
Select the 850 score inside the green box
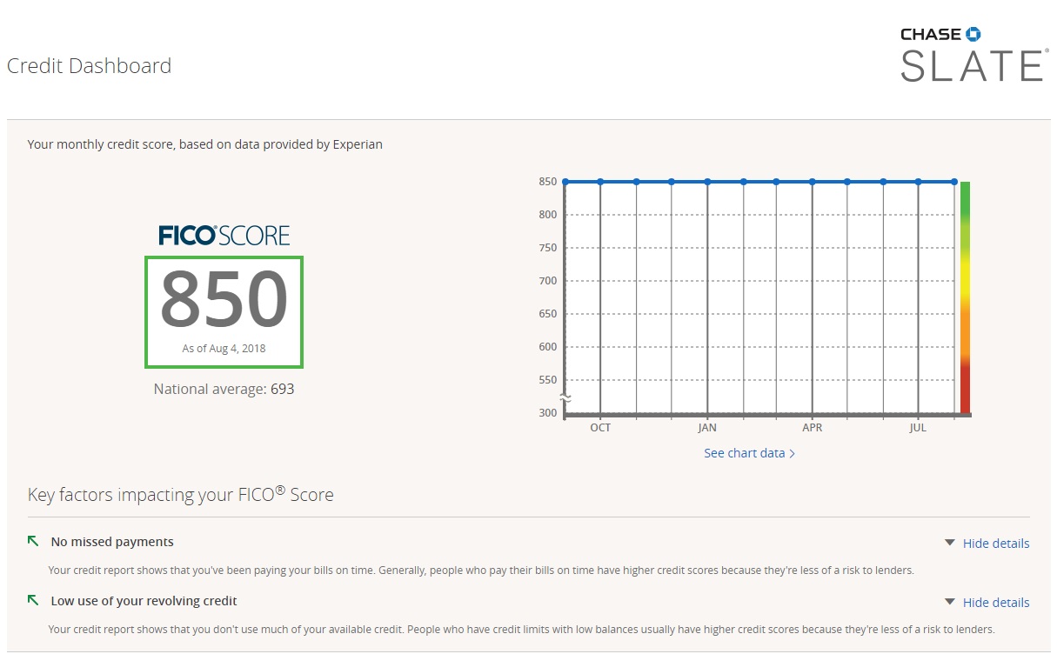(x=223, y=300)
